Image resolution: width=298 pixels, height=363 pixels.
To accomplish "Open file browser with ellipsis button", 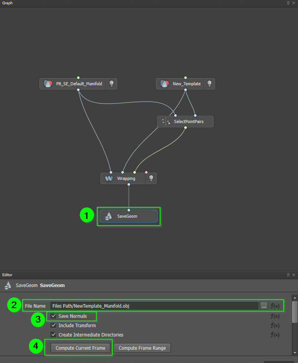I will point(264,306).
